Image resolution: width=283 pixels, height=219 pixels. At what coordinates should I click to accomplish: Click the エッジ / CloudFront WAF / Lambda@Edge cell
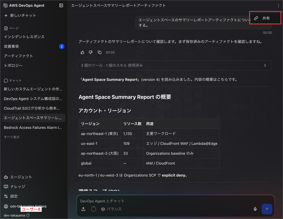pyautogui.click(x=182, y=143)
